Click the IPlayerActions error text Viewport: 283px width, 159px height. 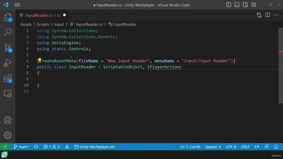(164, 67)
